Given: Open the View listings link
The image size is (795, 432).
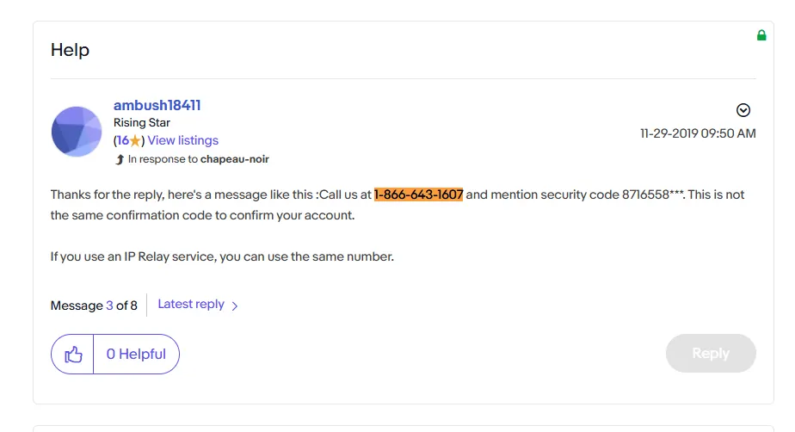Looking at the screenshot, I should point(183,140).
